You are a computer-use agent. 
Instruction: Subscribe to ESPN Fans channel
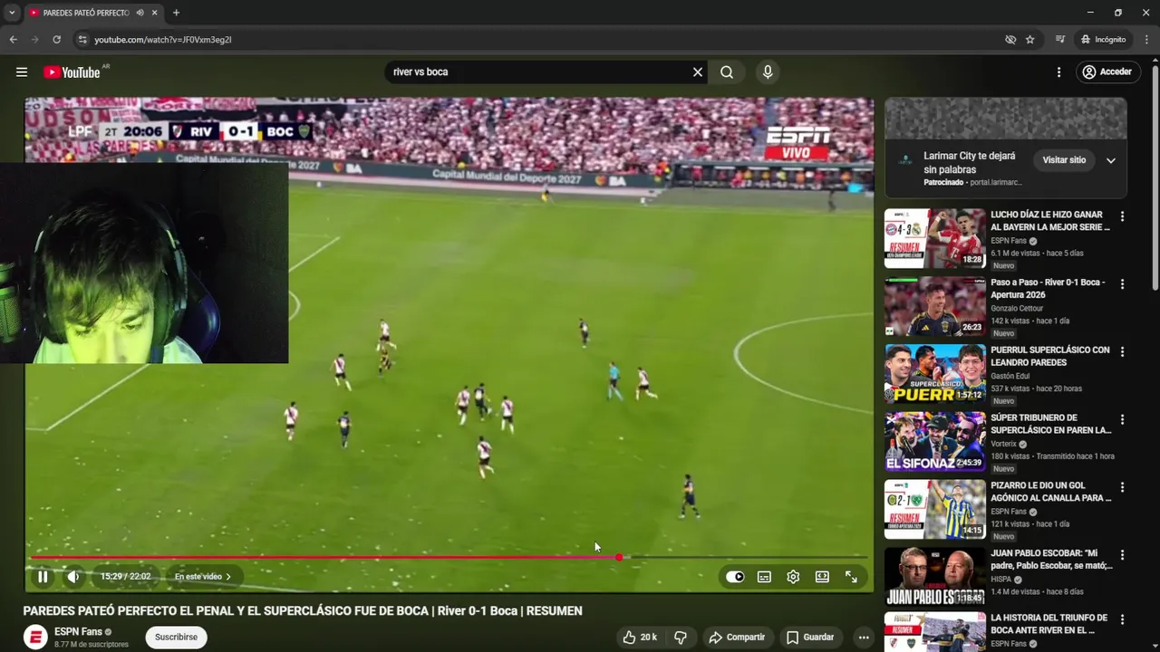176,638
